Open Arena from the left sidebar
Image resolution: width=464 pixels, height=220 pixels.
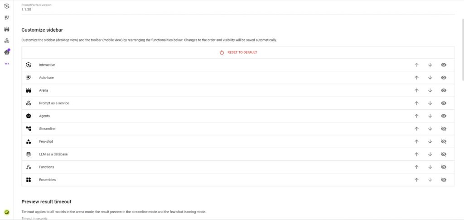6,29
